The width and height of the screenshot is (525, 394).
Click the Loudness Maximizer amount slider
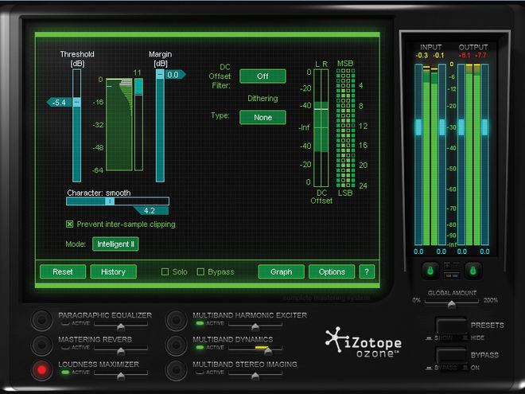121,375
